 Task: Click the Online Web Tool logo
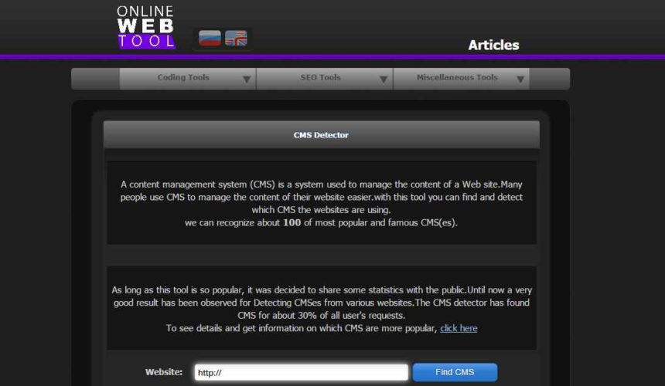146,27
